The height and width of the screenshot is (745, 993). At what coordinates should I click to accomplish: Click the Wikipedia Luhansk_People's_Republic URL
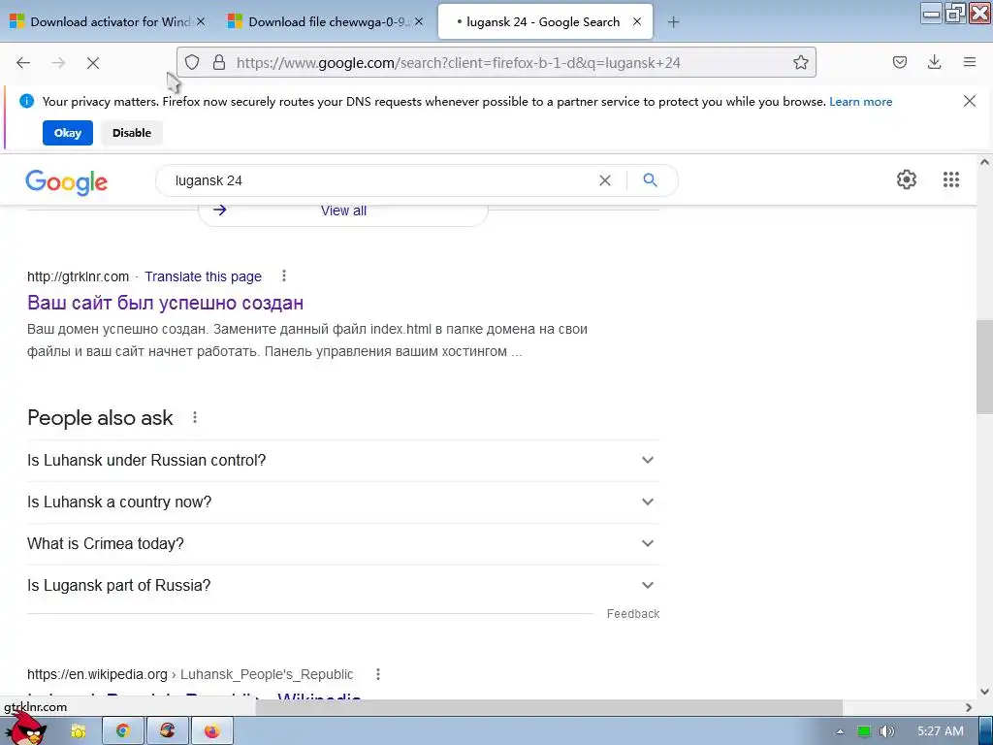(x=190, y=675)
